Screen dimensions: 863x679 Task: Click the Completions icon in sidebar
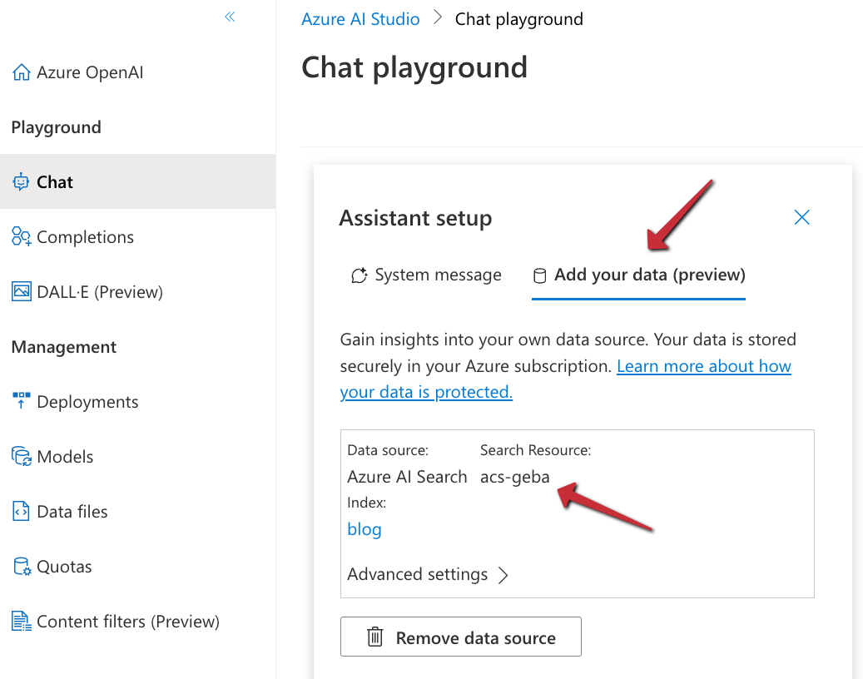22,237
